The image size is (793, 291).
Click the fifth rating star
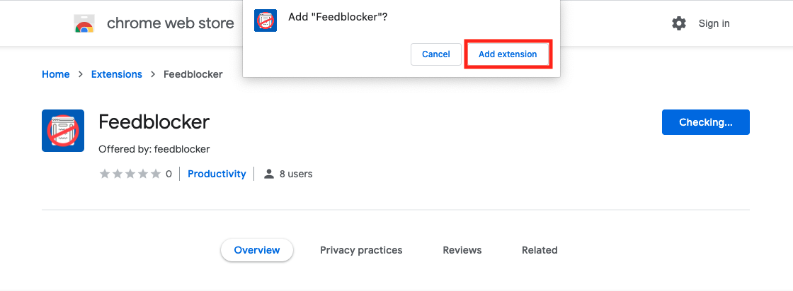coord(156,174)
